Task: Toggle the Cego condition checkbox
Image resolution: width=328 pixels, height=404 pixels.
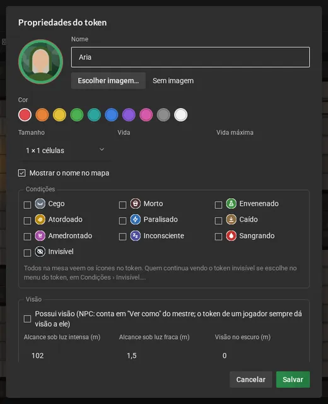Action: [27, 205]
